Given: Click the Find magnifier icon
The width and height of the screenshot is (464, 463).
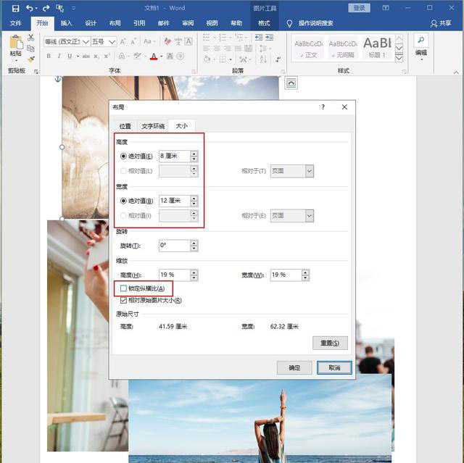Looking at the screenshot, I should (x=420, y=40).
